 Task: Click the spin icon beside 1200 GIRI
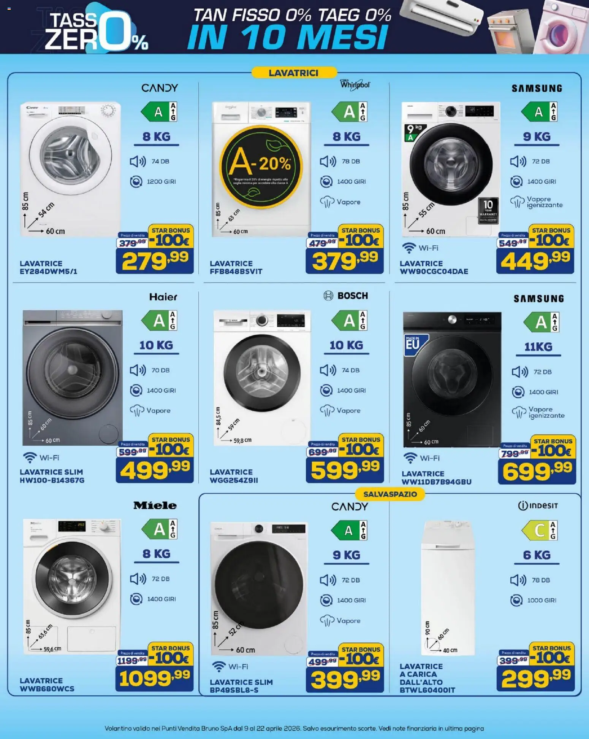(136, 182)
